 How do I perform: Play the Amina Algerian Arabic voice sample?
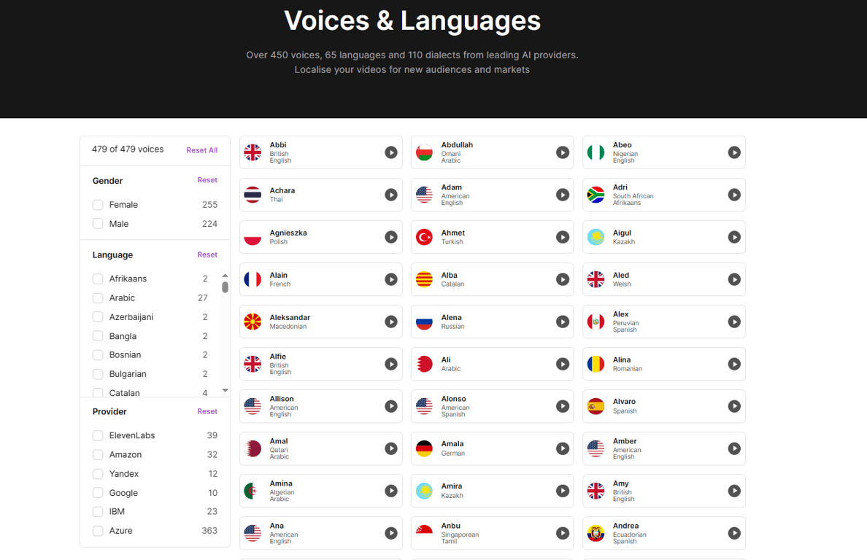click(x=391, y=491)
